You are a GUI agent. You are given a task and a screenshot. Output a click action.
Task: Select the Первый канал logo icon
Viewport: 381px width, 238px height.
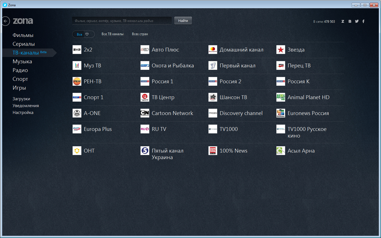[213, 65]
